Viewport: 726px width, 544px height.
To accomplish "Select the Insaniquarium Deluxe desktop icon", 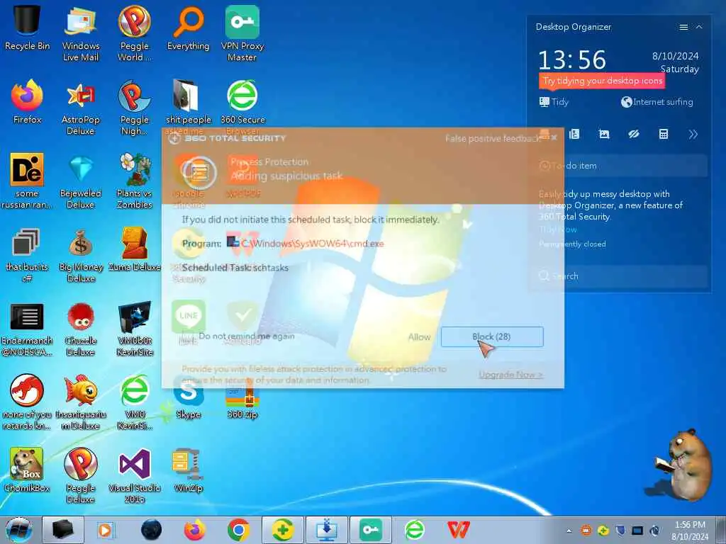I will [81, 402].
